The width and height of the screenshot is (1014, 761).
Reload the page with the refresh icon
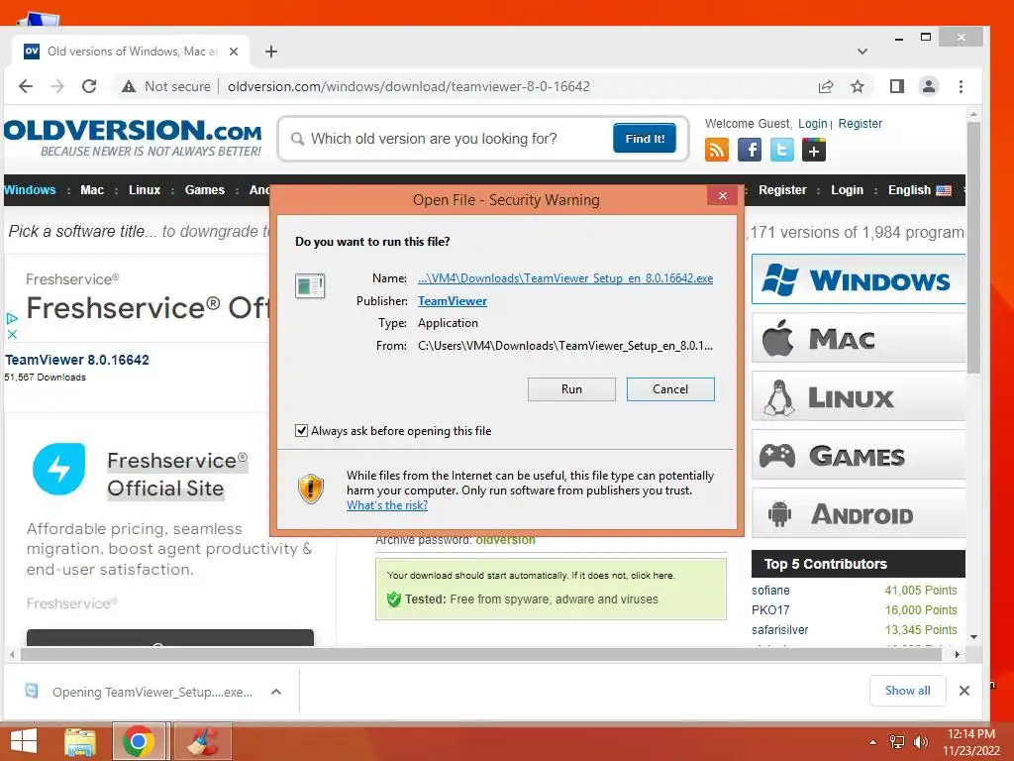point(89,86)
